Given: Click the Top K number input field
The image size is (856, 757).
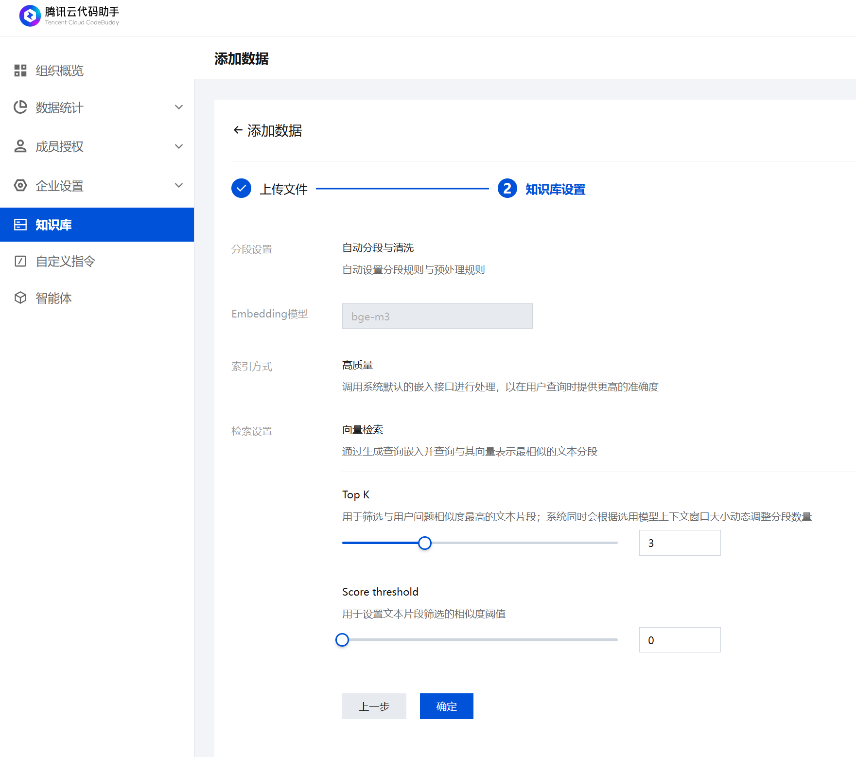Looking at the screenshot, I should point(680,543).
